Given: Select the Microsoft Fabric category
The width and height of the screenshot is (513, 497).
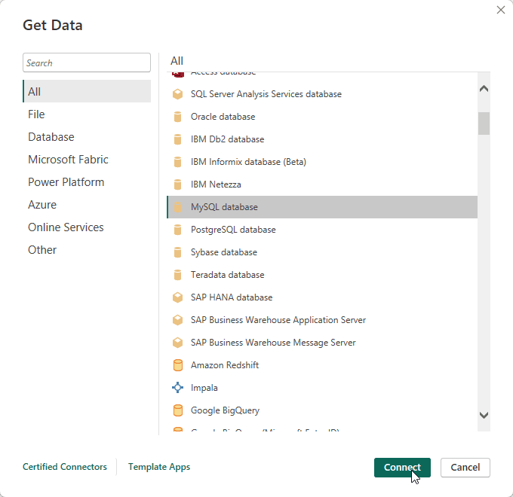Looking at the screenshot, I should tap(87, 160).
